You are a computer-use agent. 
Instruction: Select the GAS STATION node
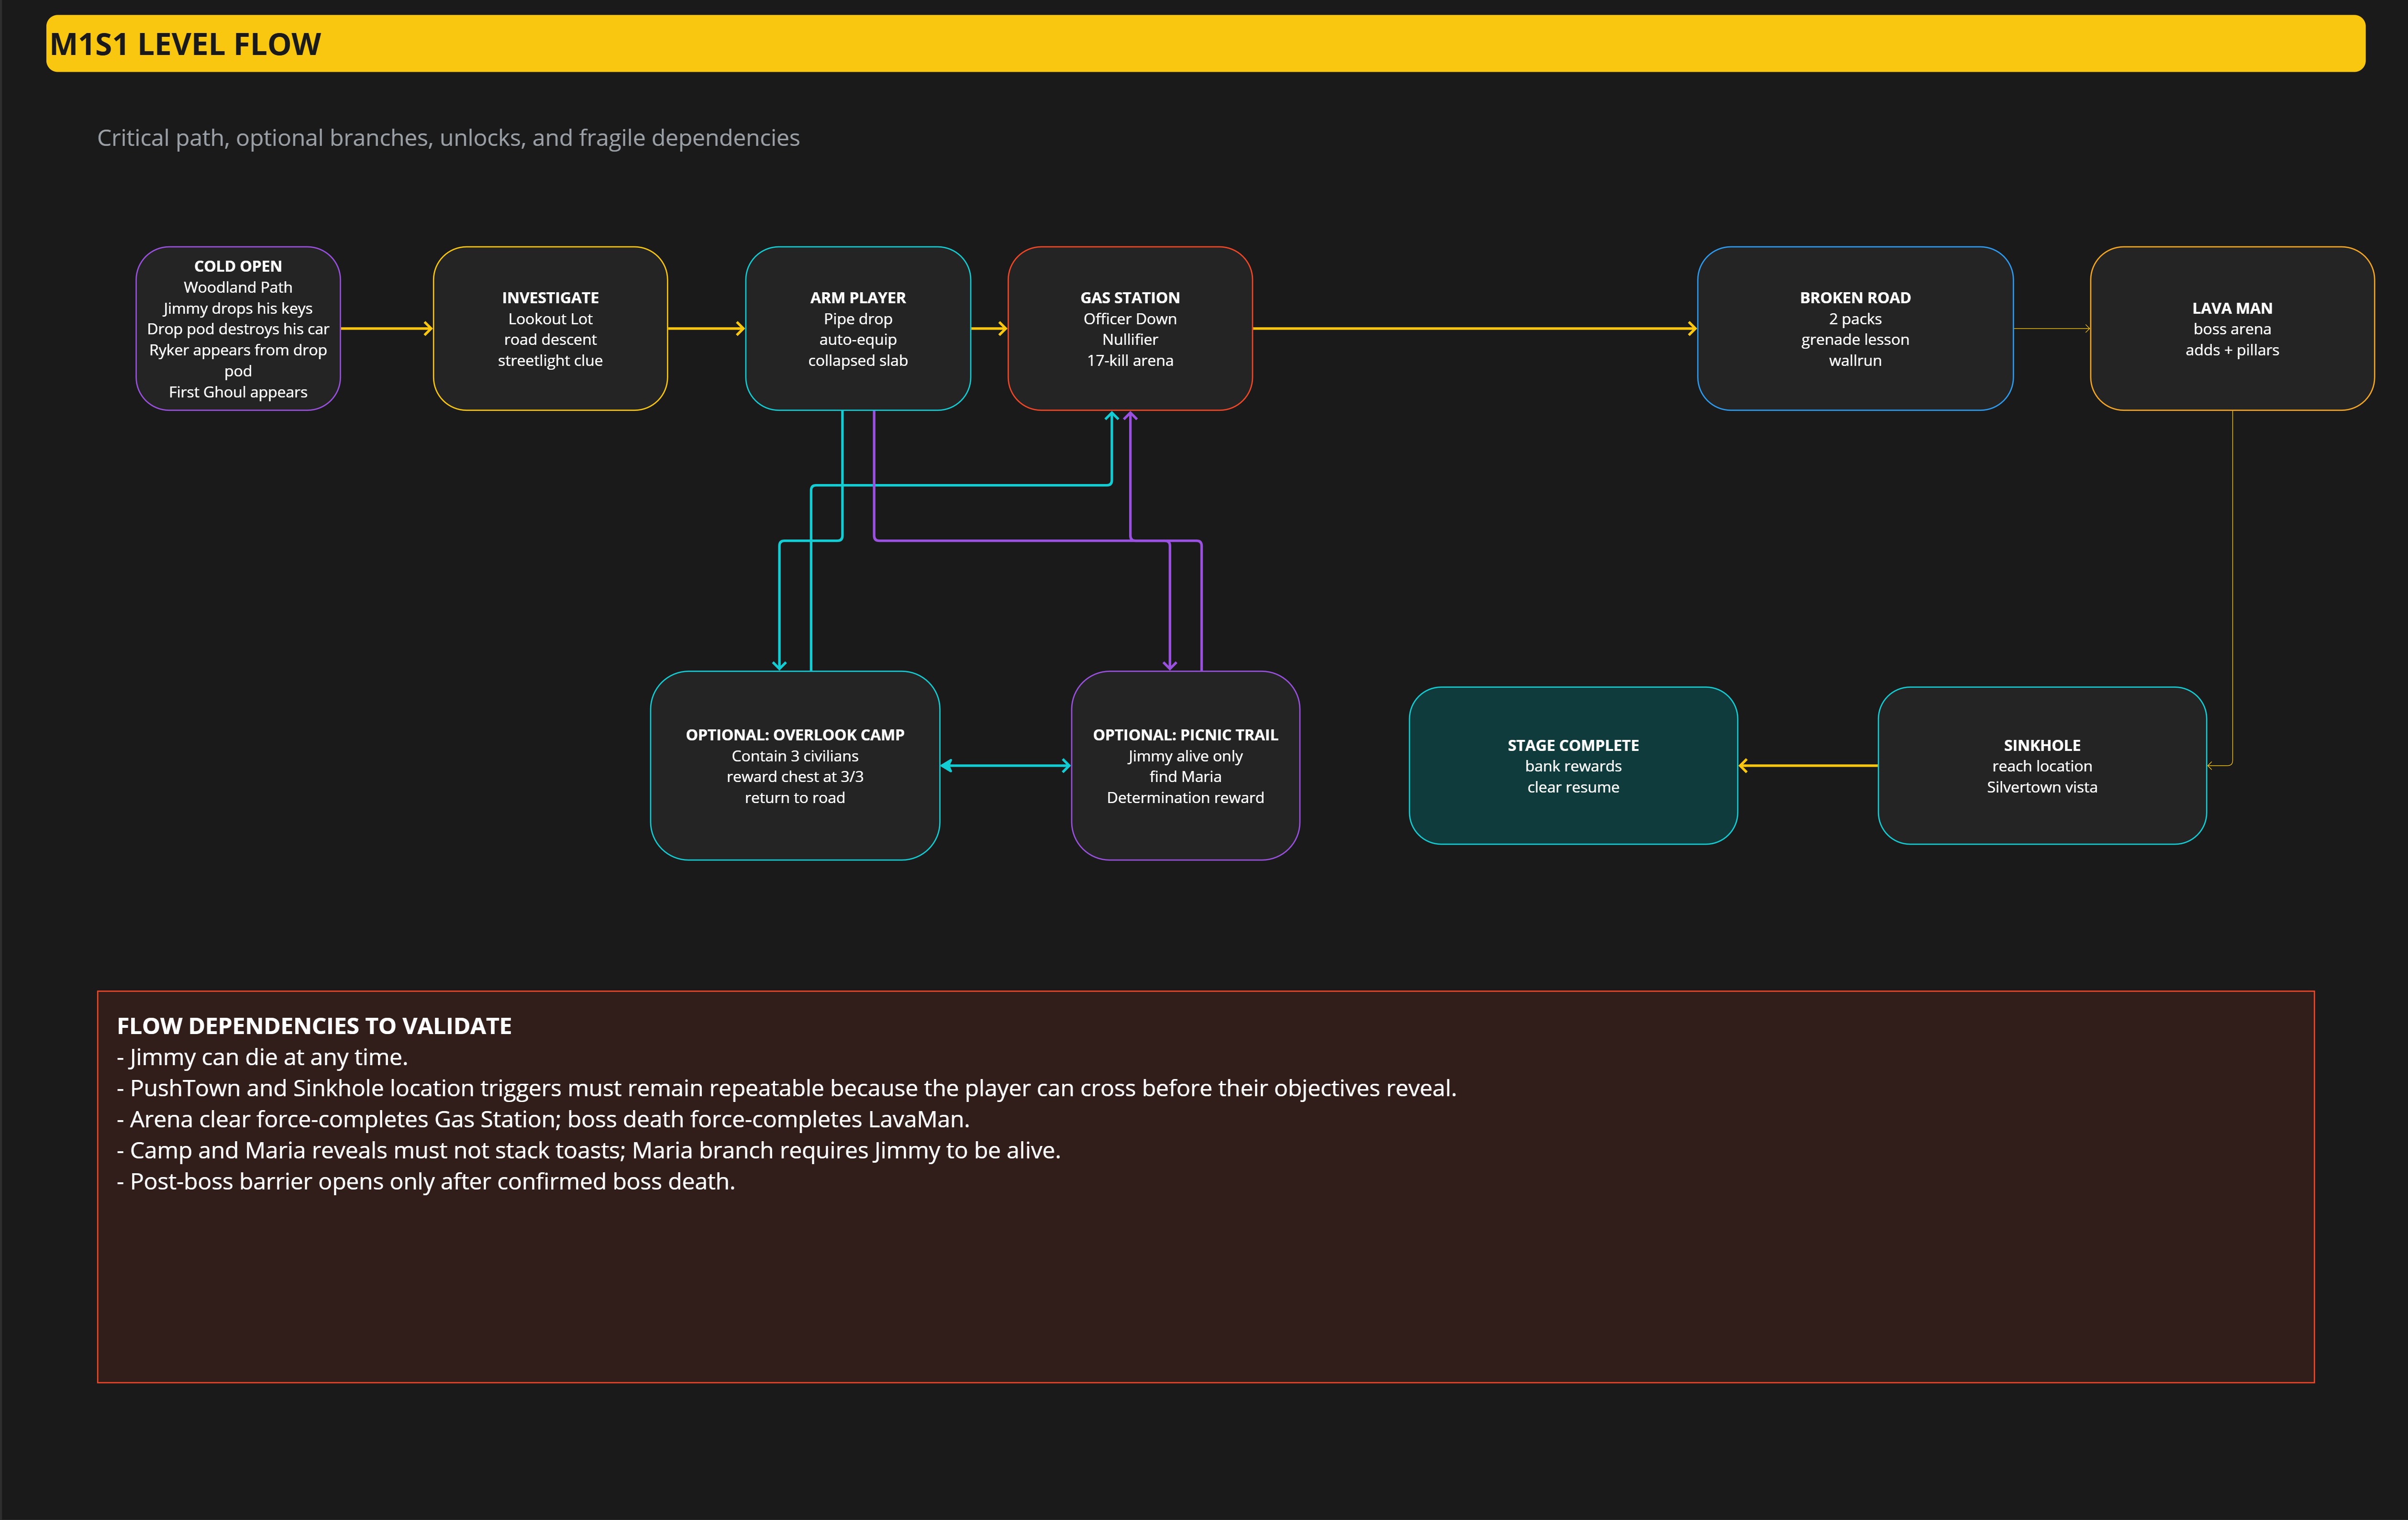[1130, 328]
